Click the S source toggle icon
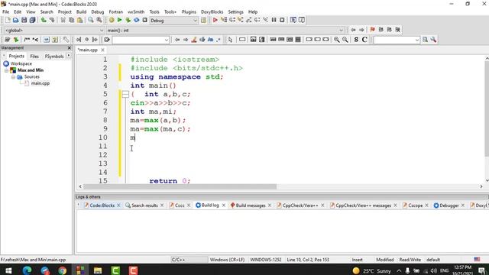This screenshot has width=489, height=275. pyautogui.click(x=356, y=40)
